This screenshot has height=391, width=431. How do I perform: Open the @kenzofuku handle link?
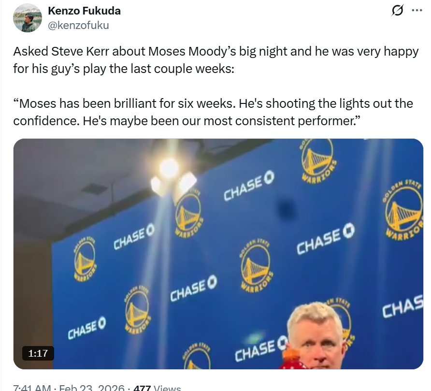point(79,26)
